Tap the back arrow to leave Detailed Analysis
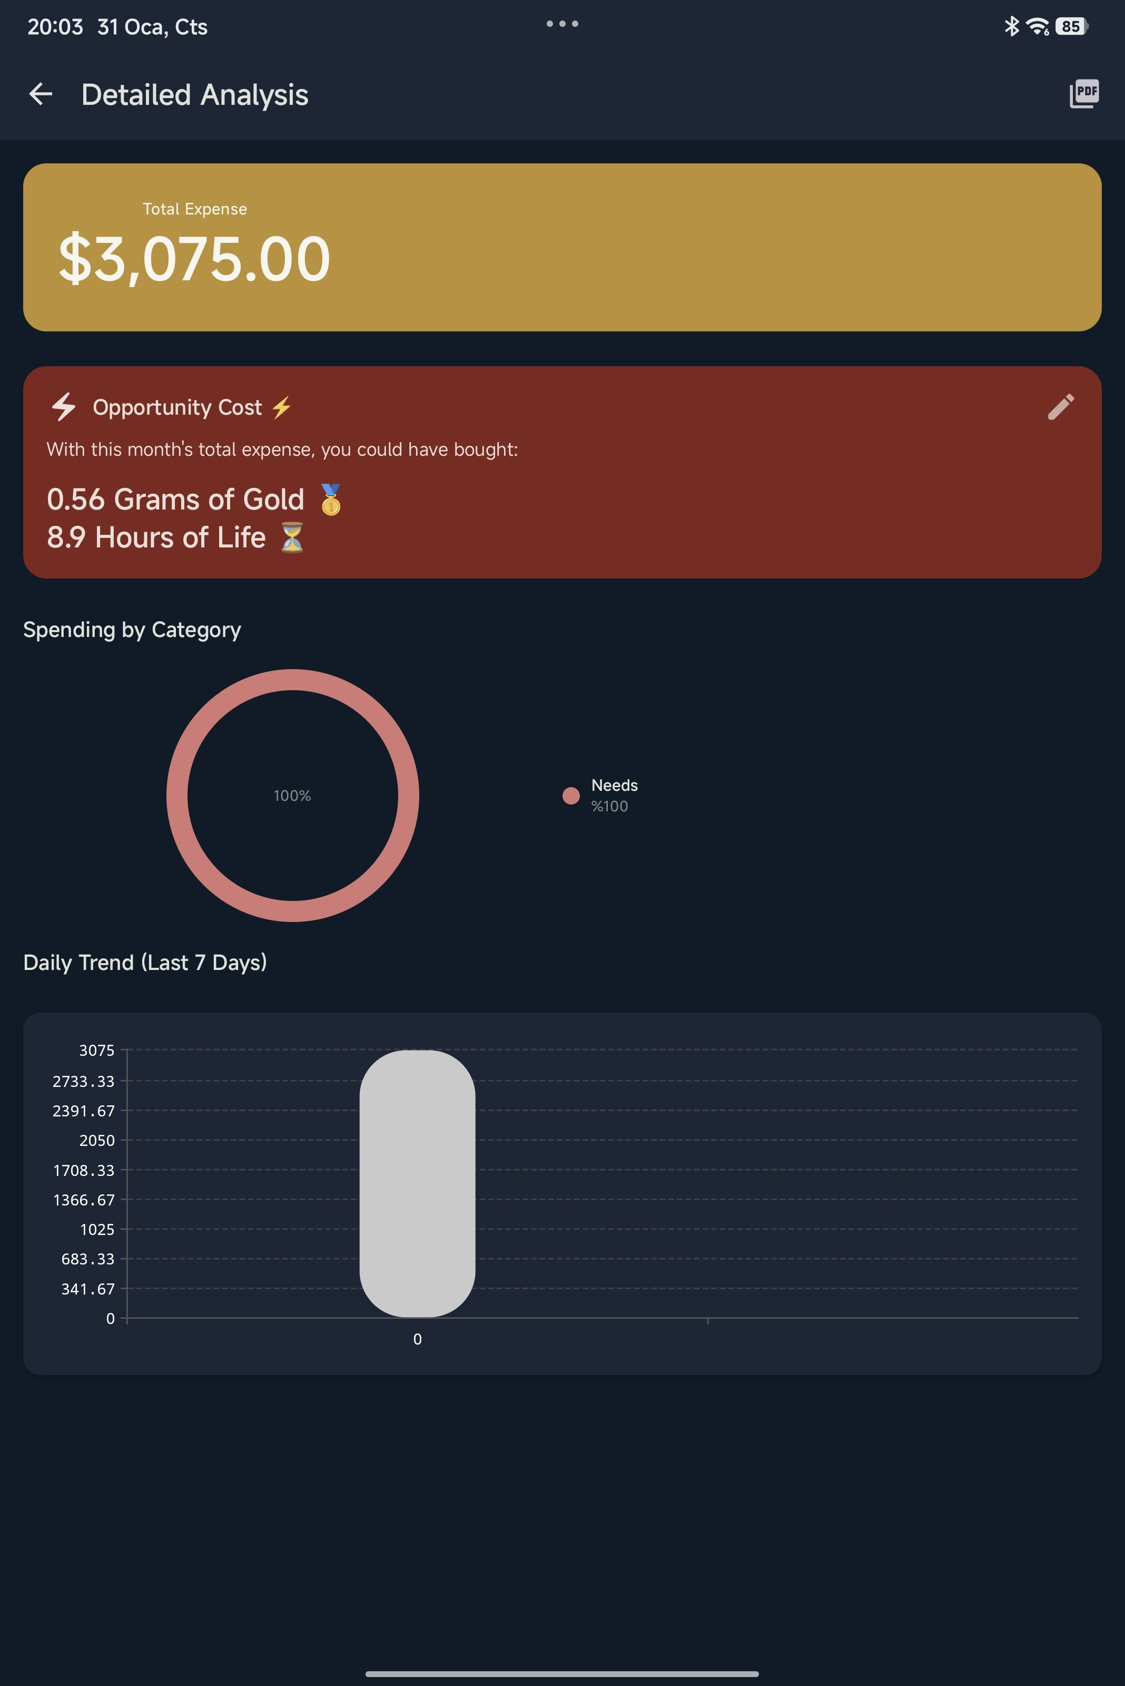 (x=41, y=94)
